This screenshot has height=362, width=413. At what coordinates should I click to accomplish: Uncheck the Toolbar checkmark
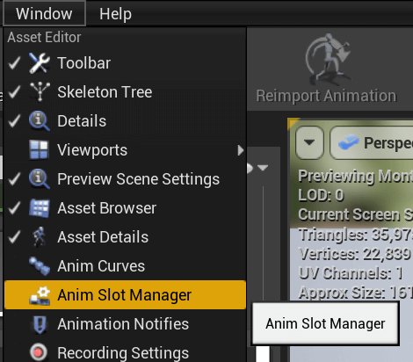pyautogui.click(x=14, y=63)
